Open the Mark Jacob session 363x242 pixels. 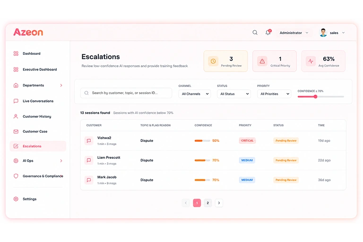[213, 180]
